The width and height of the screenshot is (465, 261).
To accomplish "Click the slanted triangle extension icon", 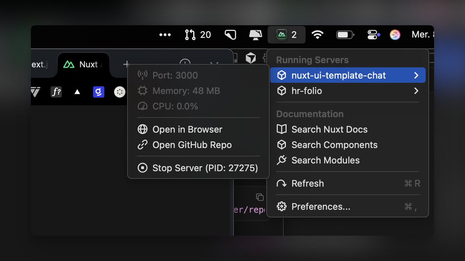I will click(x=35, y=92).
